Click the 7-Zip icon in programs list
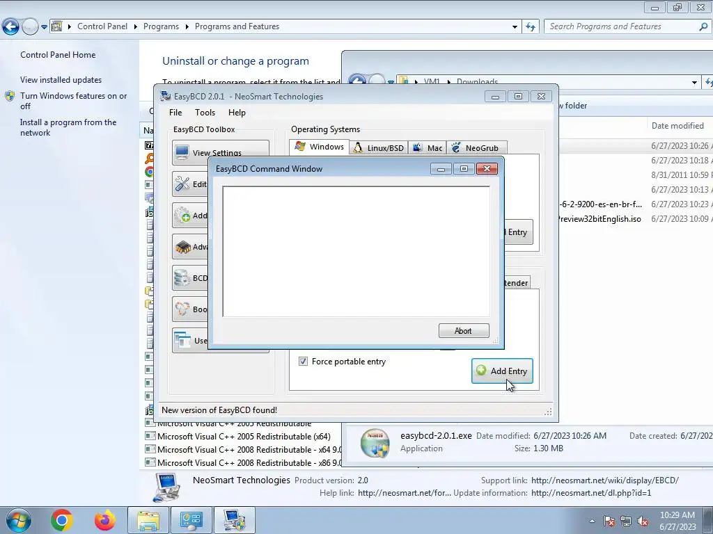 (x=149, y=145)
